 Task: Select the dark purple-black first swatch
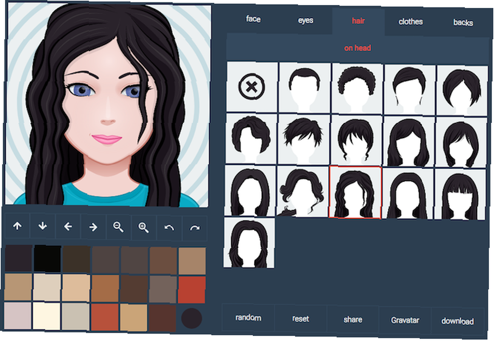pos(19,258)
